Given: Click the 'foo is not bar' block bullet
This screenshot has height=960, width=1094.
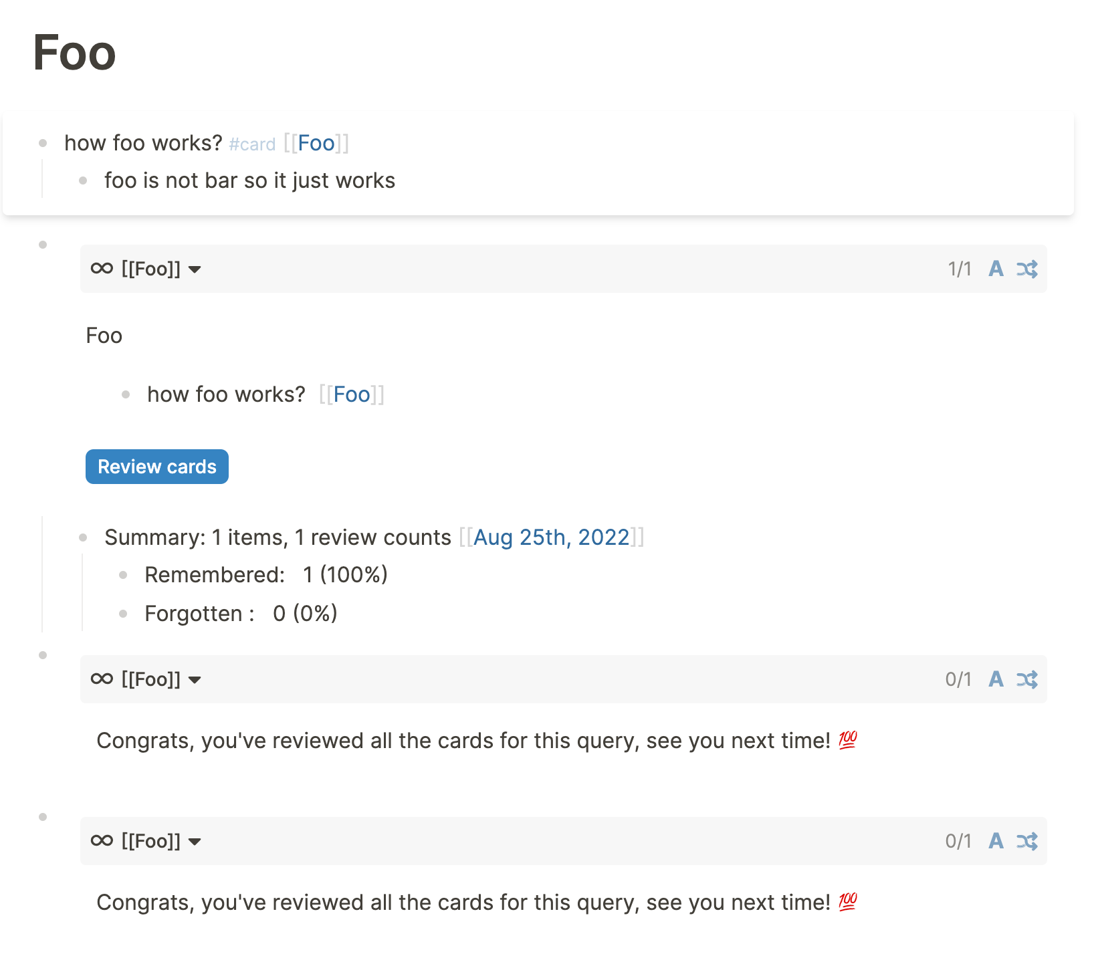Looking at the screenshot, I should [83, 180].
